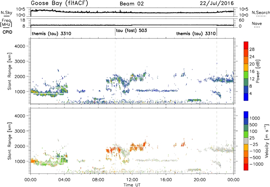Click the 'Power [dB]' color bar title
Viewport: 270px width, 187px height.
click(258, 71)
